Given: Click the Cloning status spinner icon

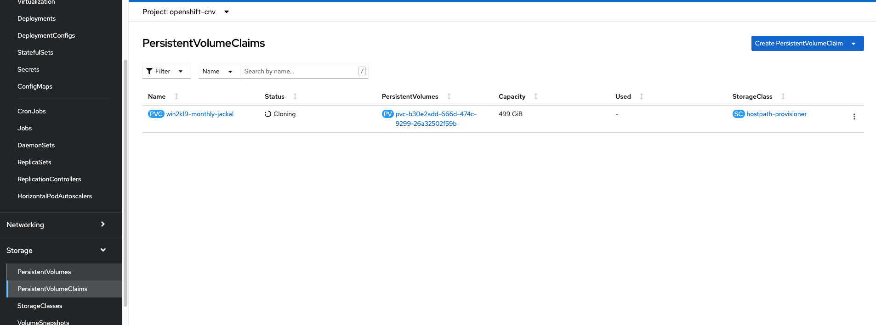Looking at the screenshot, I should (x=268, y=114).
